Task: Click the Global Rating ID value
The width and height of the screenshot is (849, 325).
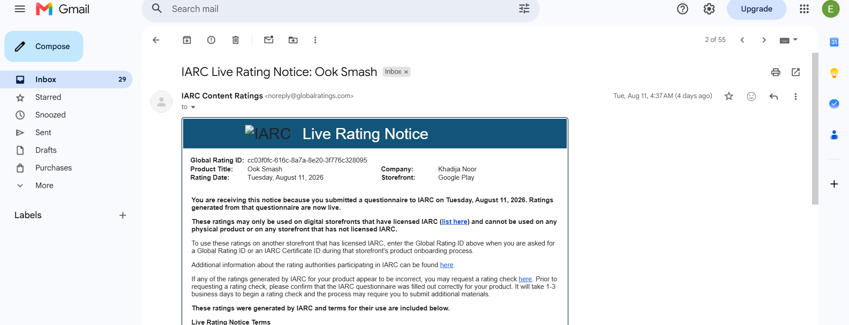Action: point(307,160)
